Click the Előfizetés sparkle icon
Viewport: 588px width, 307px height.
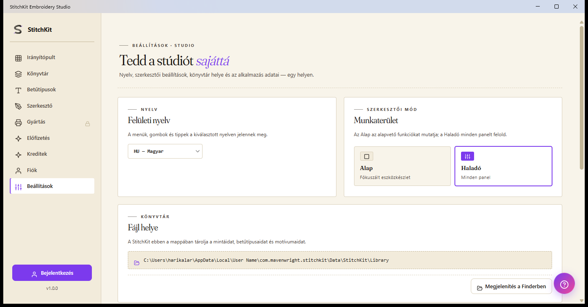click(x=18, y=139)
